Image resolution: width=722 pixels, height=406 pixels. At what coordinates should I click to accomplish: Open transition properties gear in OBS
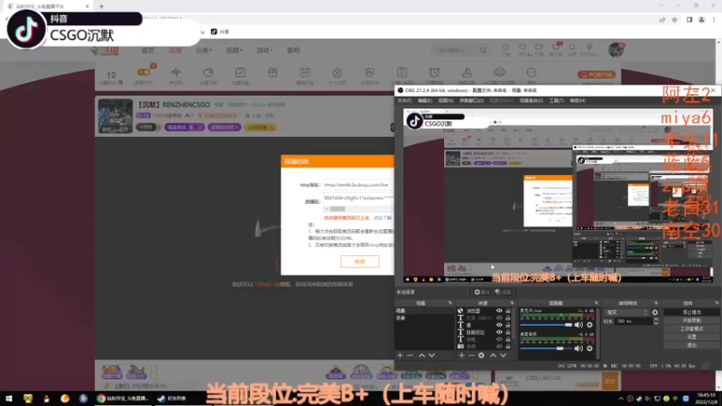655,312
